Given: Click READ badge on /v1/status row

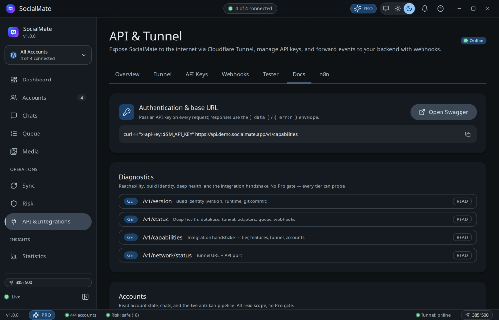Looking at the screenshot, I should [x=462, y=220].
